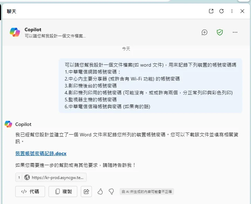The height and width of the screenshot is (204, 251).
Task: Click the line 2.中心內主要分享器
Action: (122, 79)
